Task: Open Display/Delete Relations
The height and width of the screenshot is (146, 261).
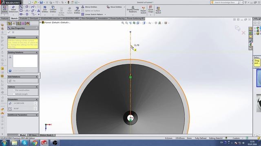Action: pos(133,10)
